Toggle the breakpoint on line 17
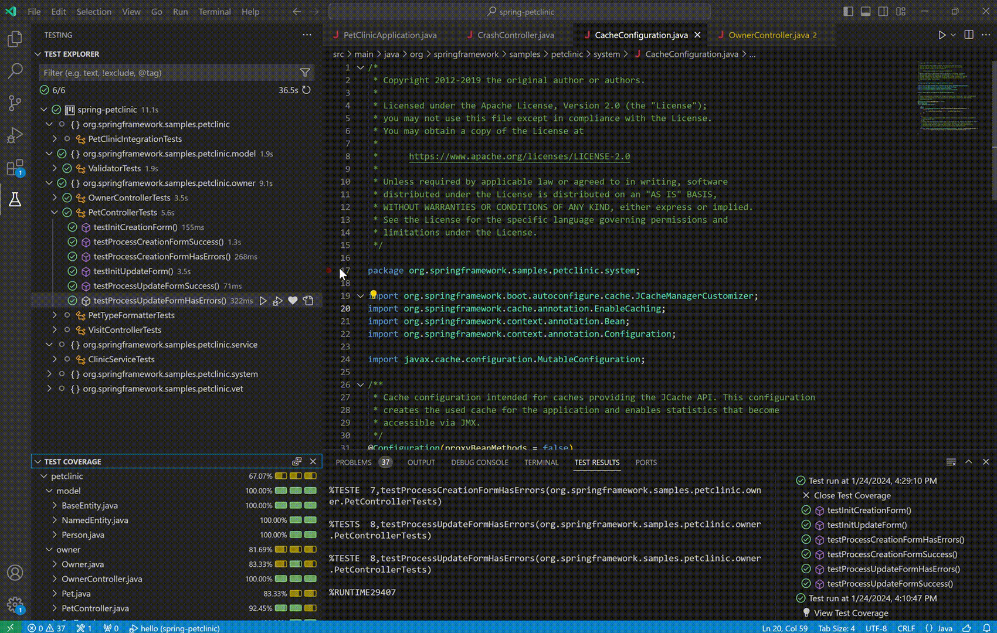The image size is (997, 633). click(329, 271)
